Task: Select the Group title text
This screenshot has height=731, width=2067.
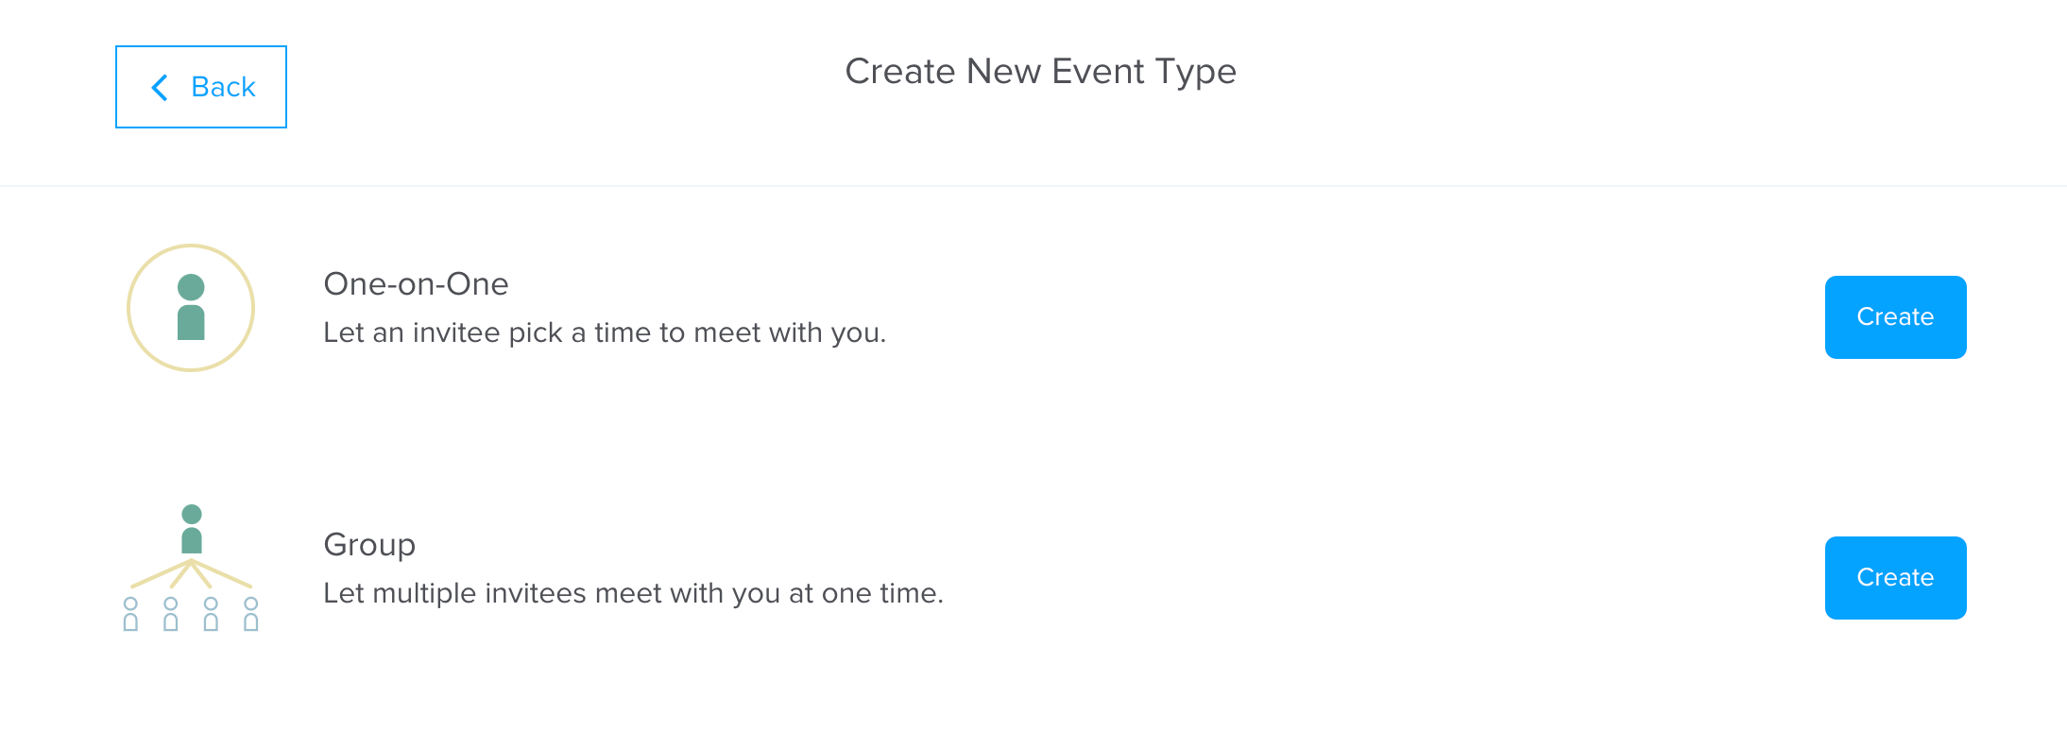Action: 369,545
